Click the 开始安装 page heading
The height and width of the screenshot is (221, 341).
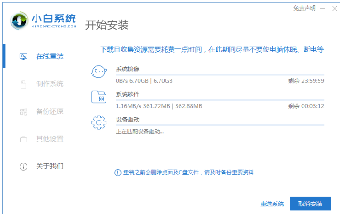coord(107,25)
